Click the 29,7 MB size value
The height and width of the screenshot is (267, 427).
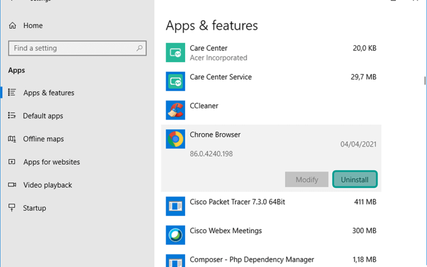[363, 77]
